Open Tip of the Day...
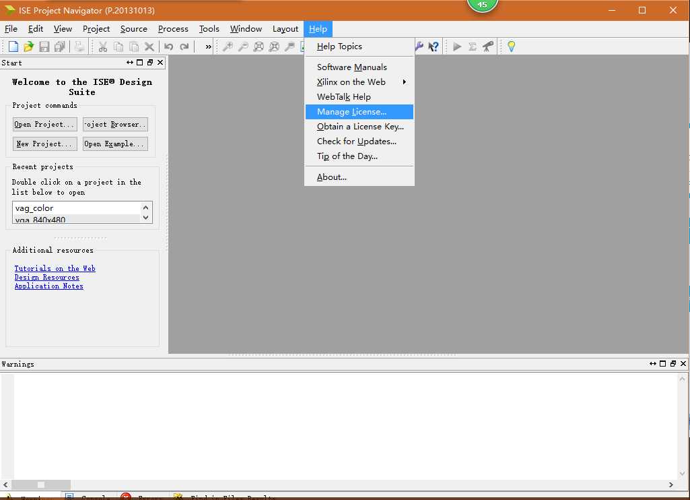 (359, 156)
